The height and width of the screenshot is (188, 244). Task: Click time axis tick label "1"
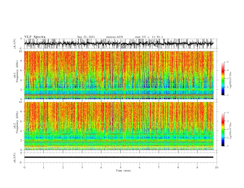[43, 167]
